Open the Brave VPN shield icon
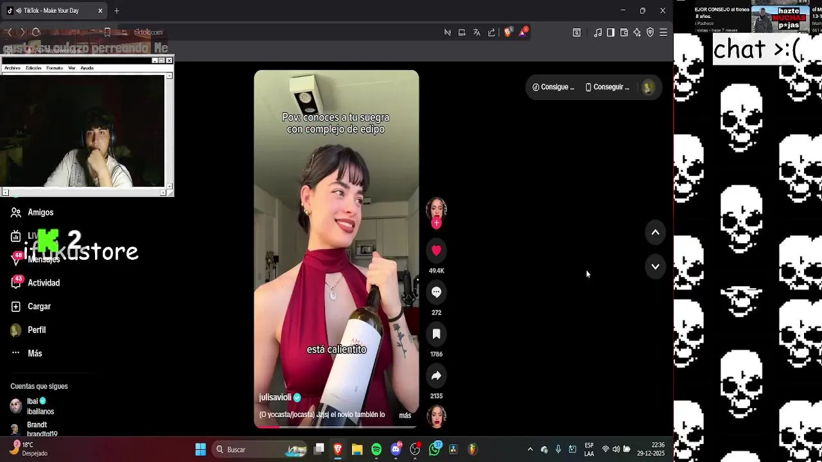 pyautogui.click(x=650, y=32)
